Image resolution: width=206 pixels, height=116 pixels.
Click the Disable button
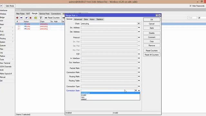[x=152, y=33]
